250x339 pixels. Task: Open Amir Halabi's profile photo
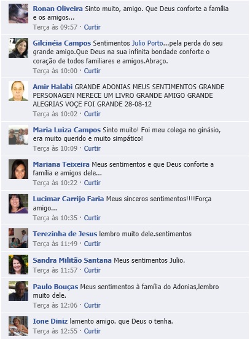pyautogui.click(x=18, y=91)
